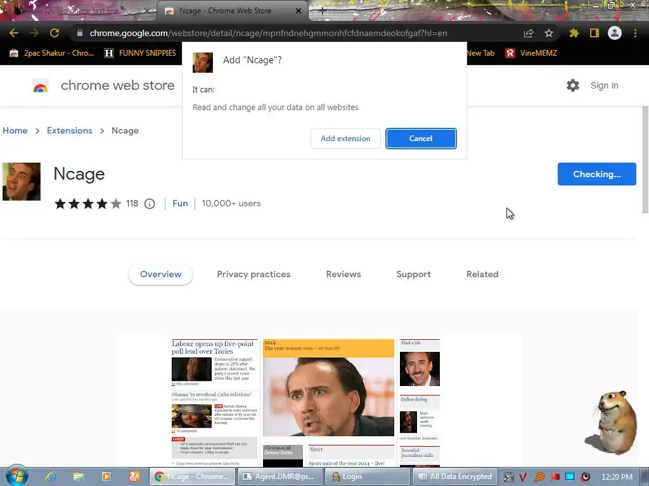
Task: Launch Internet Explorer from taskbar
Action: pos(51,477)
